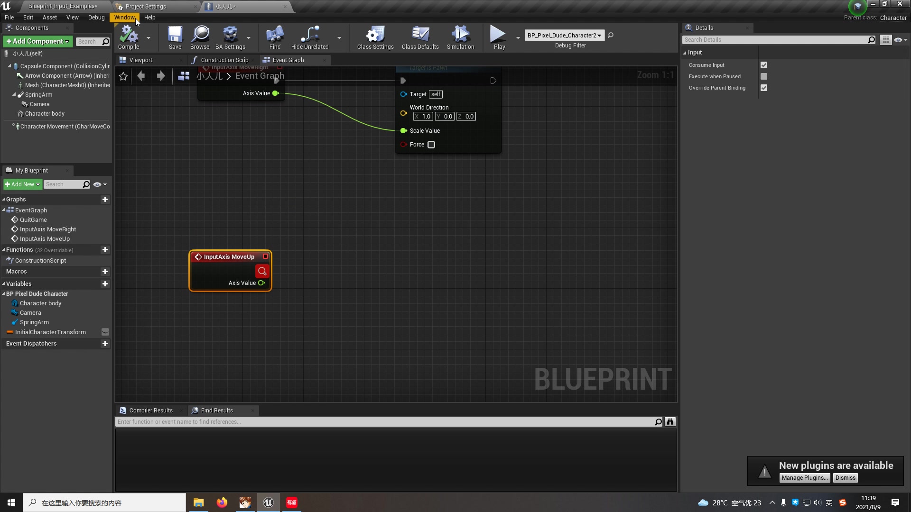Collapse the Variables section
The image size is (911, 512).
coord(4,283)
